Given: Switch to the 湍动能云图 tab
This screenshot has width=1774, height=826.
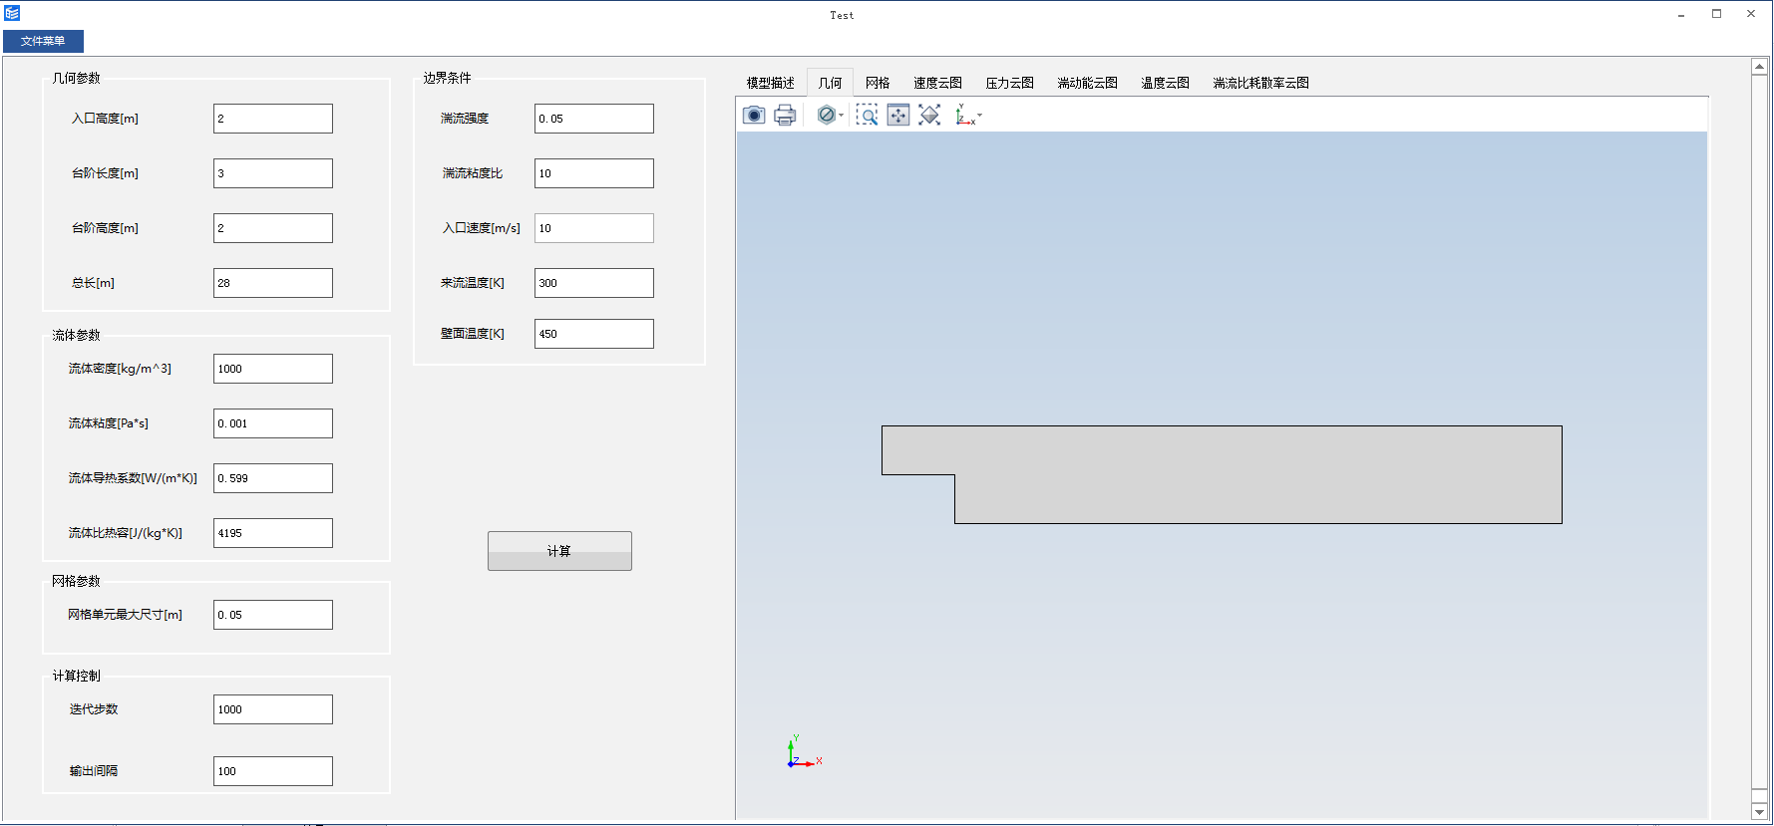Looking at the screenshot, I should pos(1088,83).
